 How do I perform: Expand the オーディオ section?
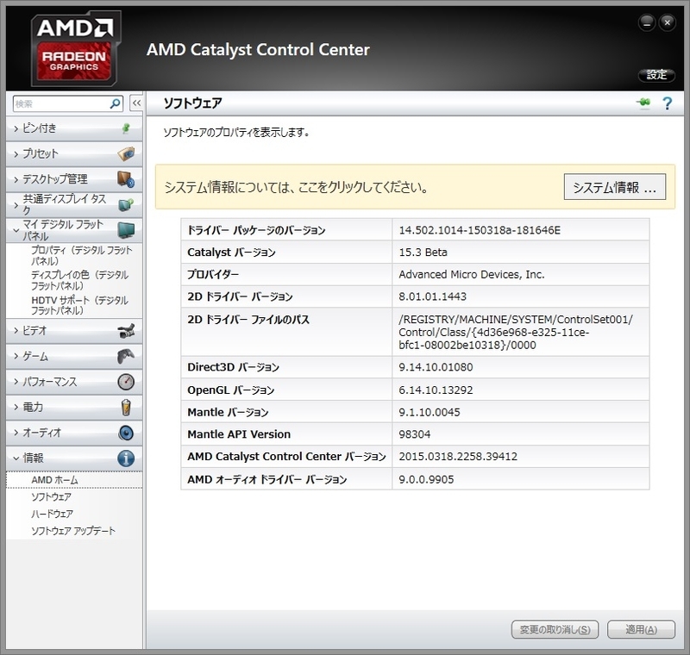[74, 433]
